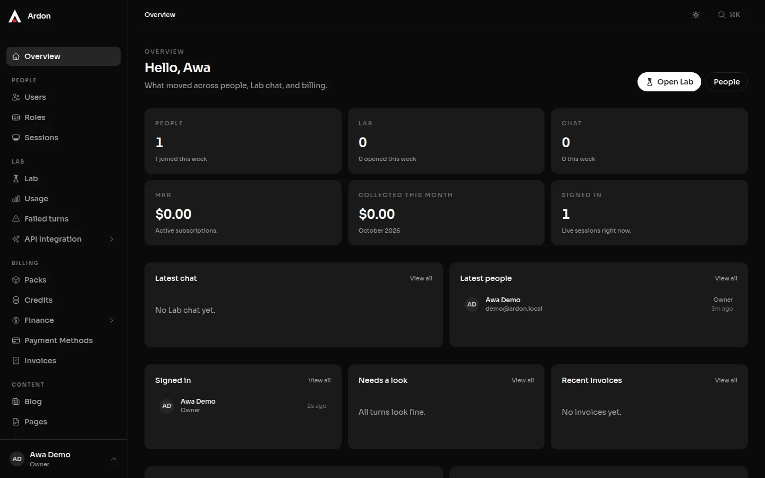Click the Collected this month card
Viewport: 765px width, 478px height.
446,212
